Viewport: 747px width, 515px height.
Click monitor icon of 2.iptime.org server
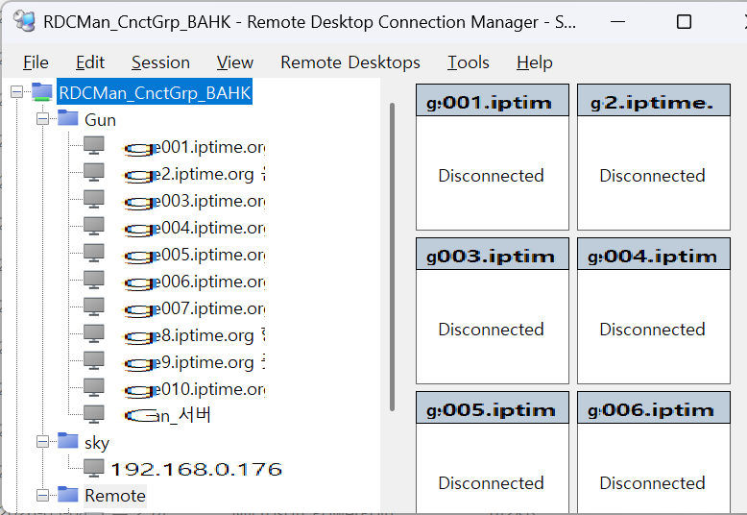tap(94, 172)
